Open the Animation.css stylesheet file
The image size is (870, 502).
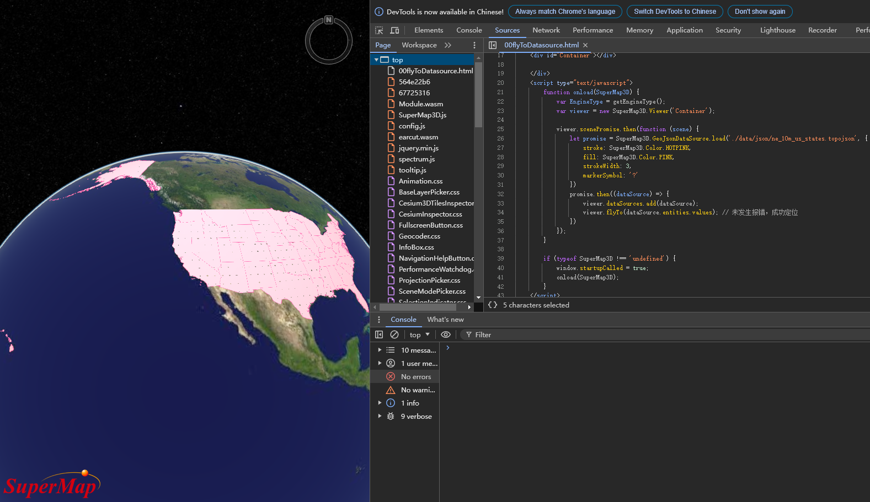(420, 181)
